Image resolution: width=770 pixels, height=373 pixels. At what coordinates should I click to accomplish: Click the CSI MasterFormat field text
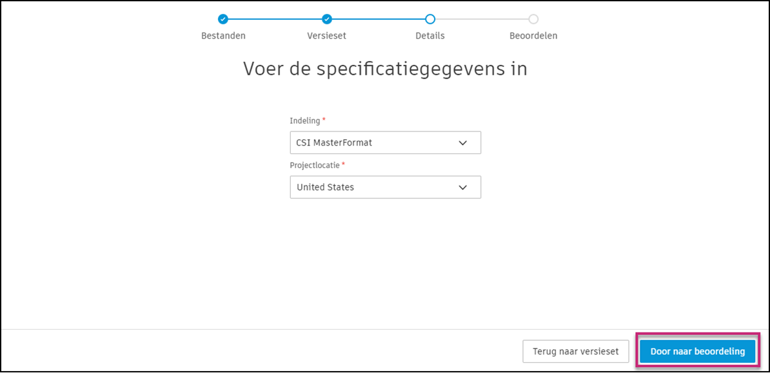click(333, 142)
